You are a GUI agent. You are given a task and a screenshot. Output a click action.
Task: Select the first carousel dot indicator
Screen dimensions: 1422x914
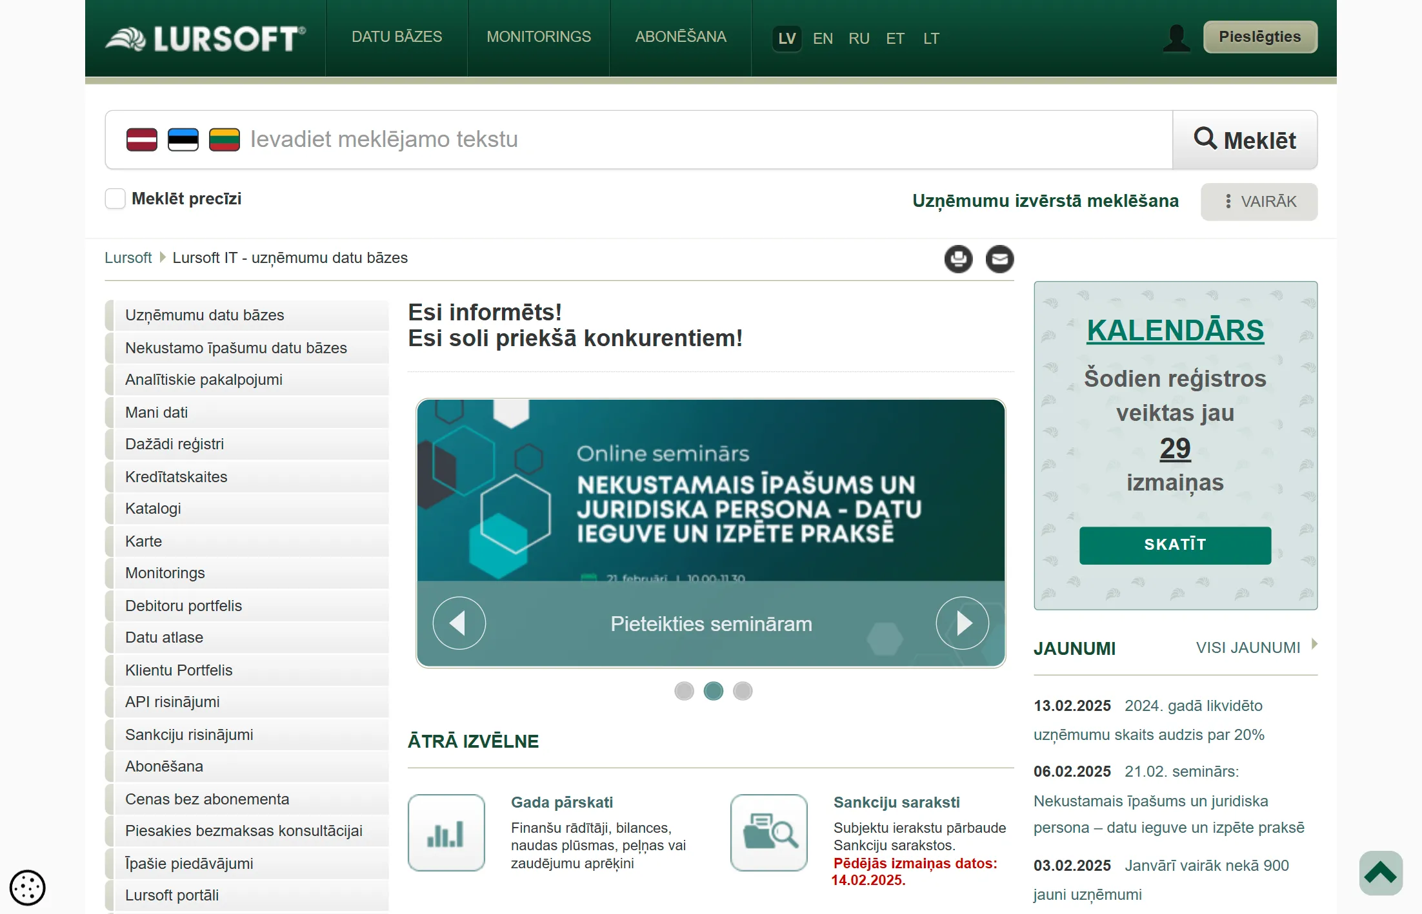[684, 691]
